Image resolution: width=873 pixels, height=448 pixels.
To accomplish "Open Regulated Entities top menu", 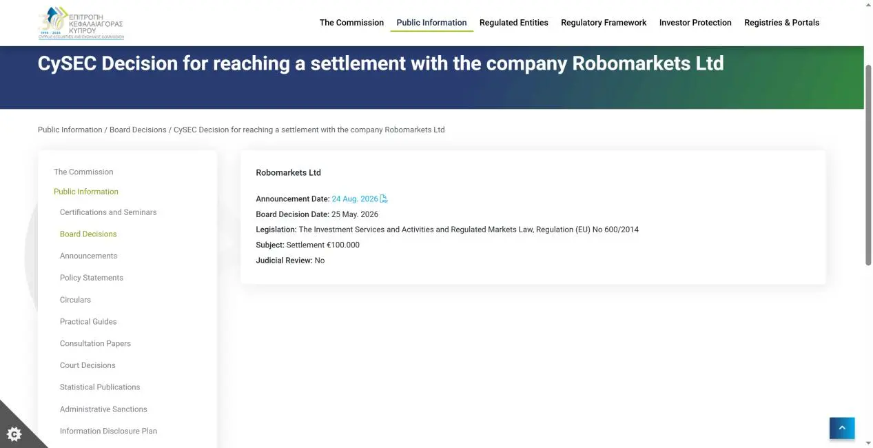I will point(514,23).
